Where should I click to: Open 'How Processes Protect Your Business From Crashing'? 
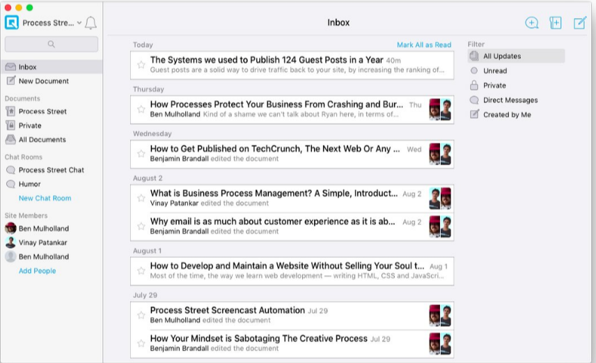tap(292, 109)
